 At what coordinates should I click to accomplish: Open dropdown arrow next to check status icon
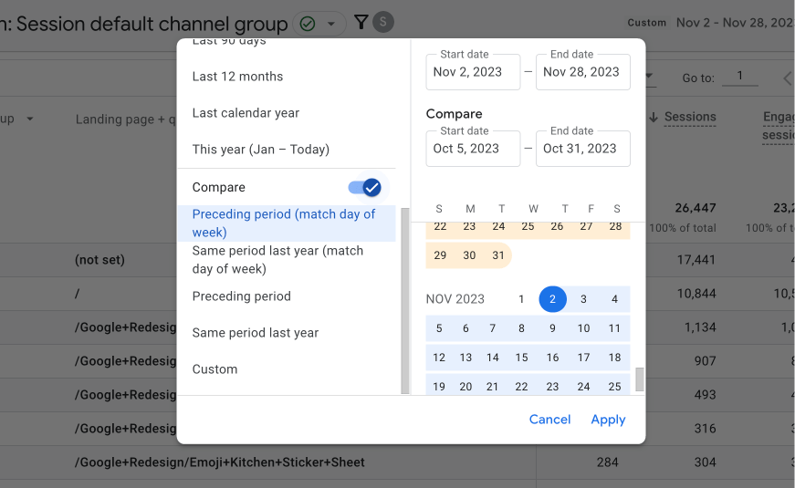[x=331, y=24]
